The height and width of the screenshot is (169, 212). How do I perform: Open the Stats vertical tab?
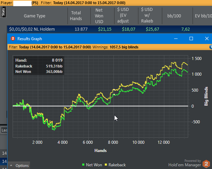tap(3, 12)
